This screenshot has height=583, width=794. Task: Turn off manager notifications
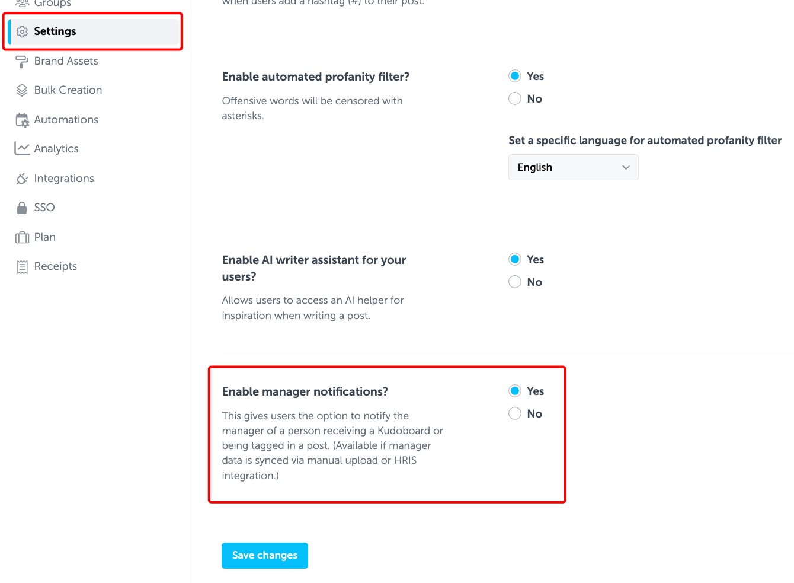tap(514, 413)
